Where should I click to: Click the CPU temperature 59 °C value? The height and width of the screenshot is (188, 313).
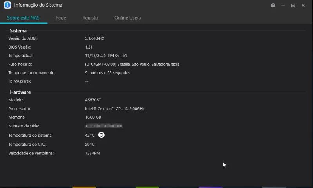click(x=90, y=144)
